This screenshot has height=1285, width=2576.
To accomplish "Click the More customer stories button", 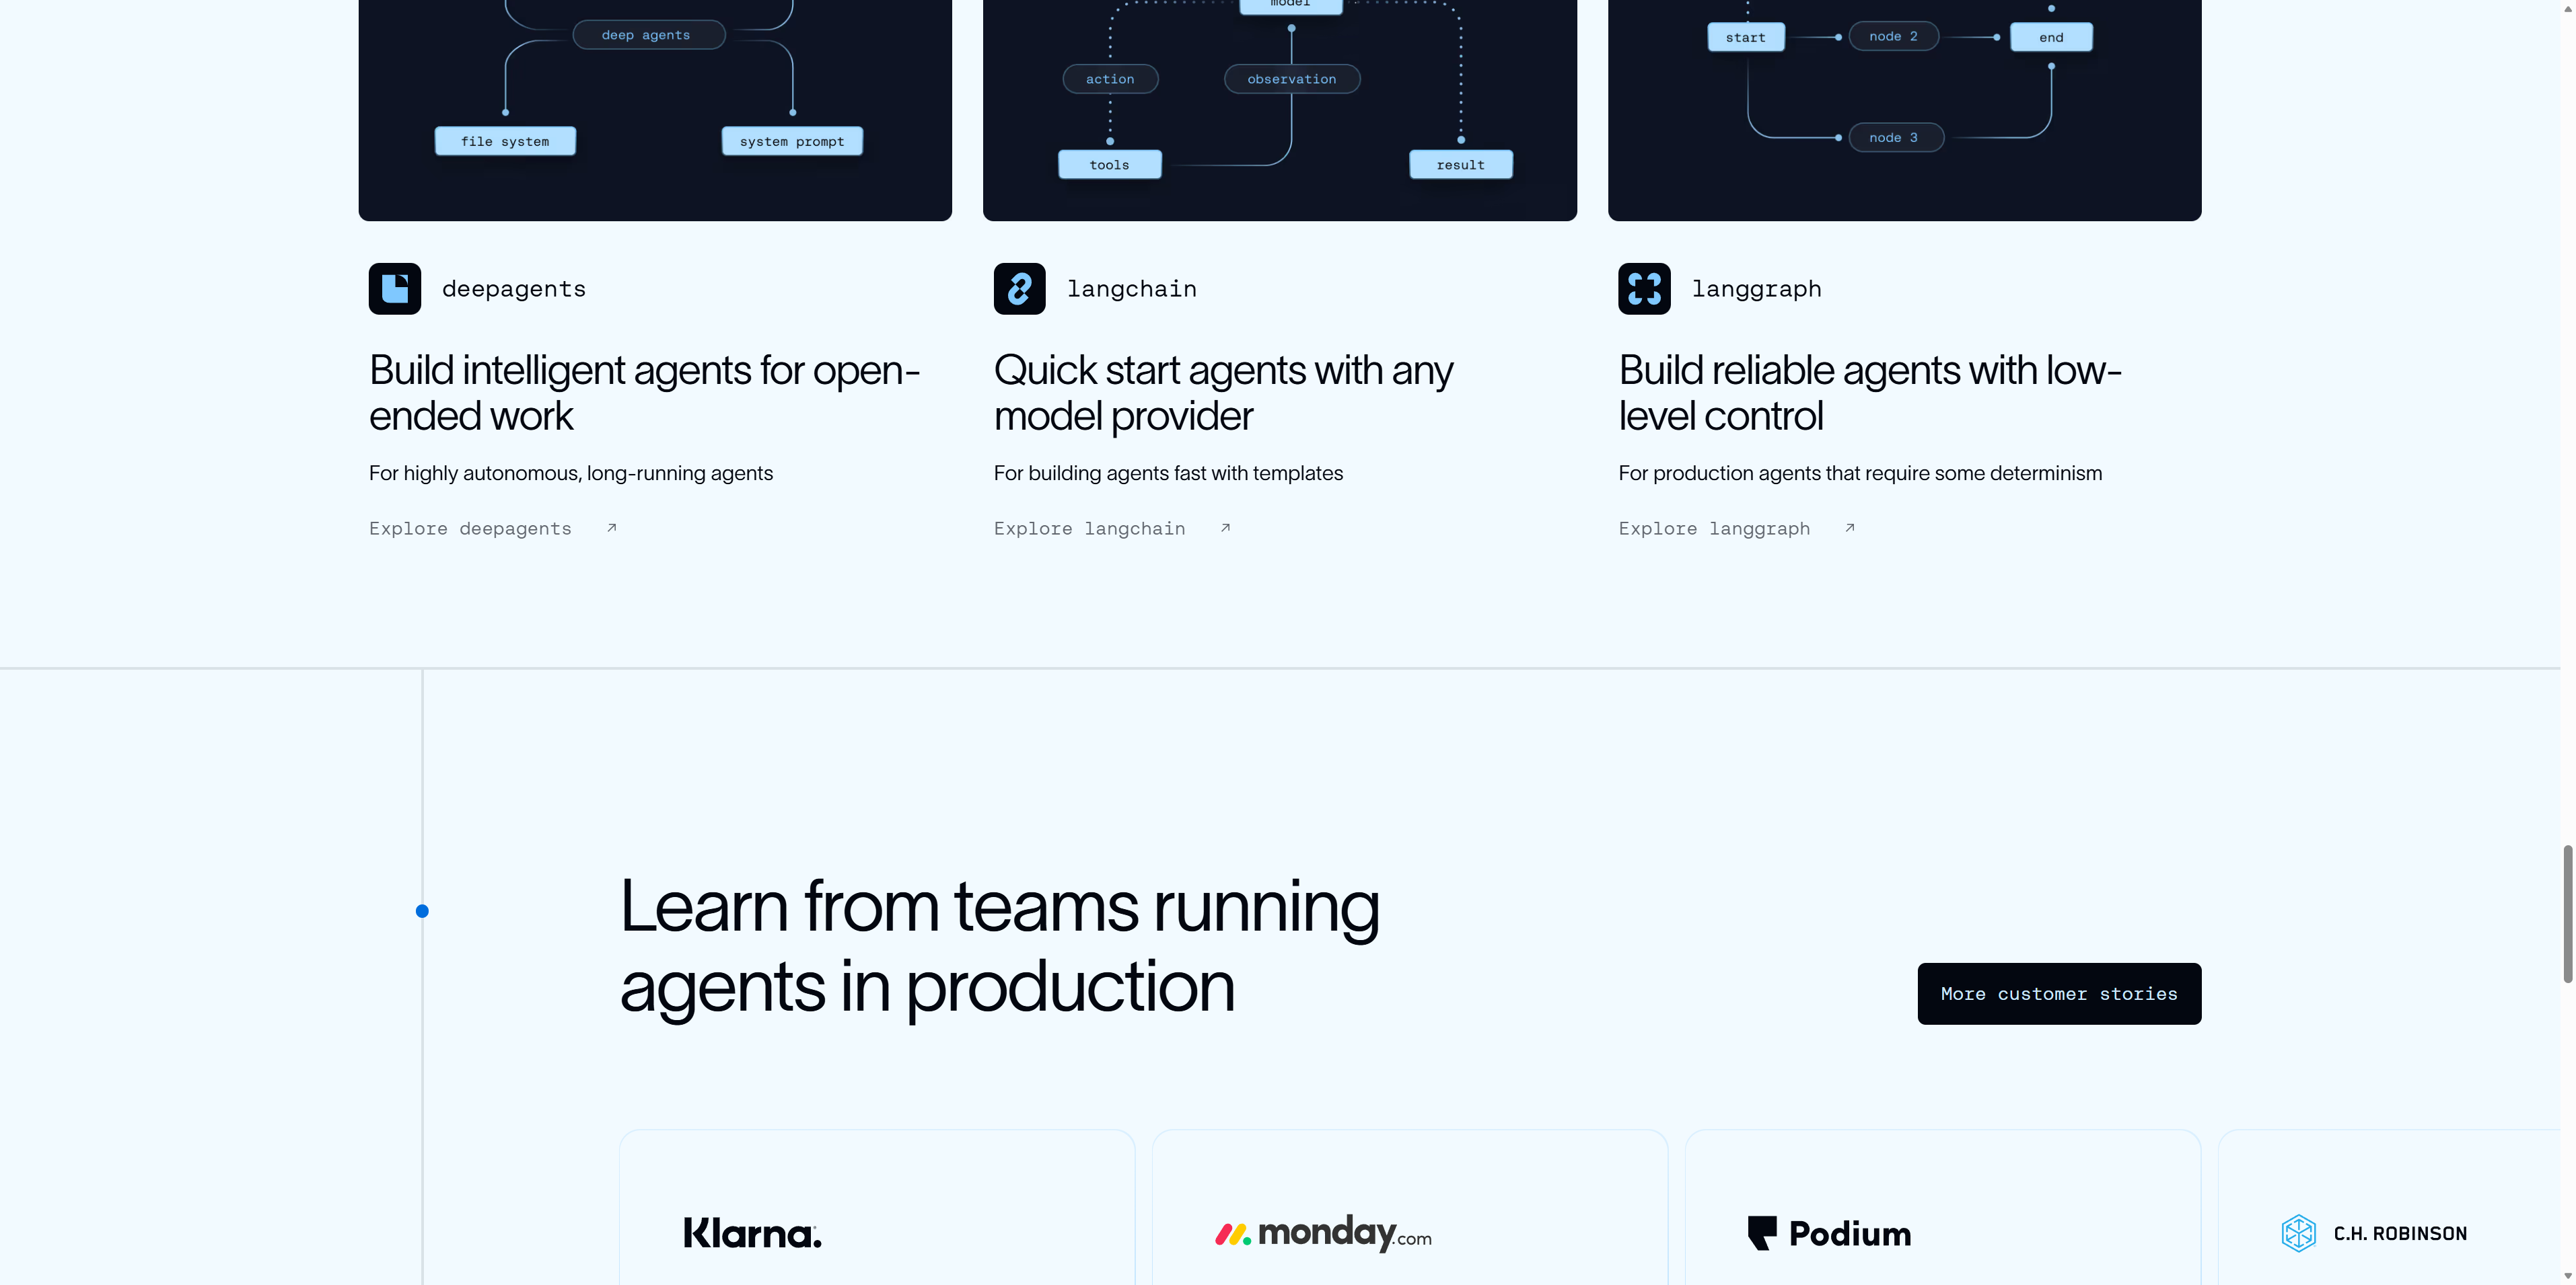I will pyautogui.click(x=2059, y=993).
